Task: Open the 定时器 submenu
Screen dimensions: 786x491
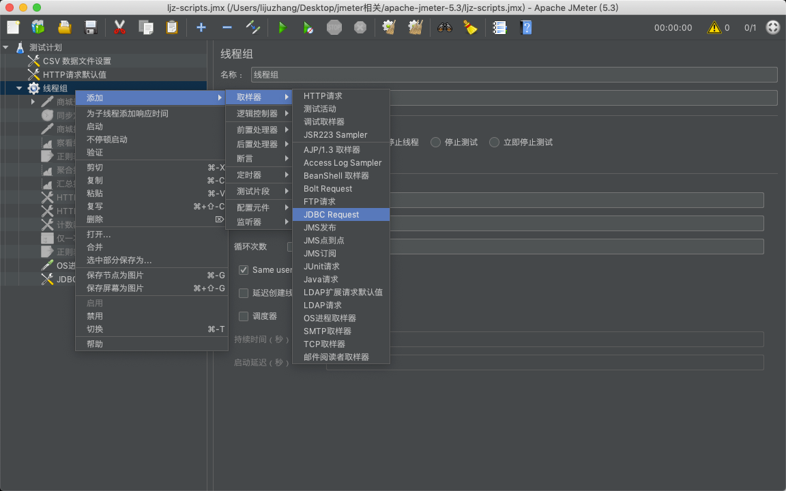Action: 259,175
